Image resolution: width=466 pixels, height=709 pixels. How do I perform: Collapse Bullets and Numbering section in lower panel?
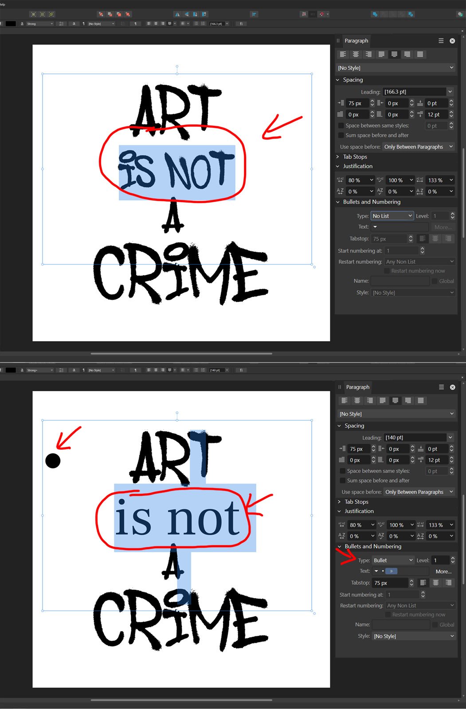339,546
